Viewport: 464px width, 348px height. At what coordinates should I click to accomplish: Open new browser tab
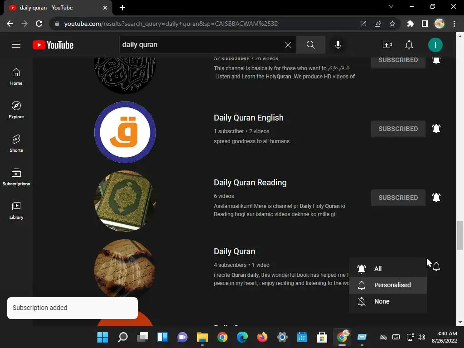pos(122,8)
